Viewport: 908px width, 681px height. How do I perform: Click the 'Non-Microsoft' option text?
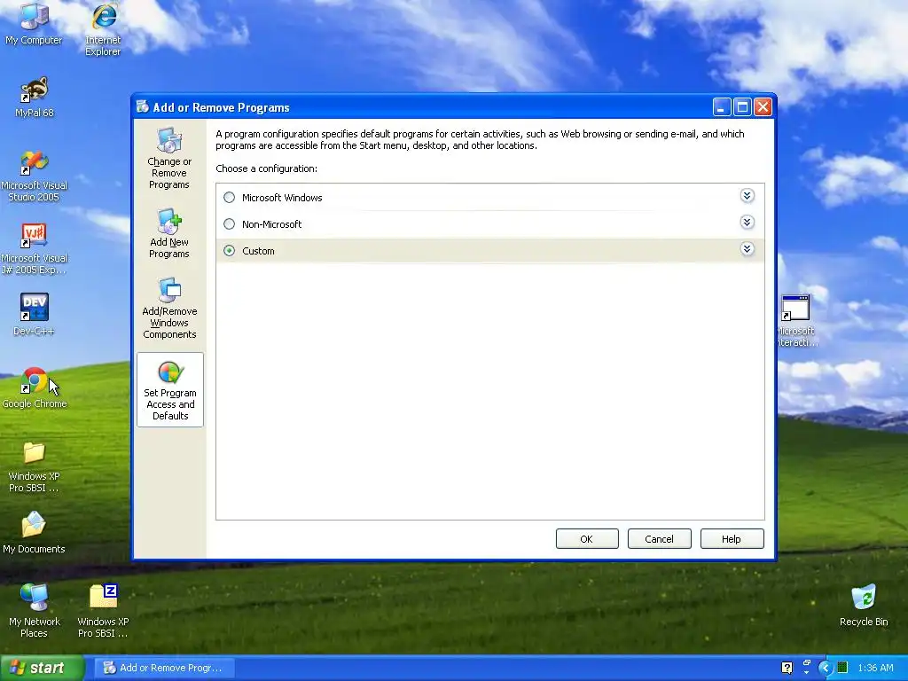(x=271, y=224)
